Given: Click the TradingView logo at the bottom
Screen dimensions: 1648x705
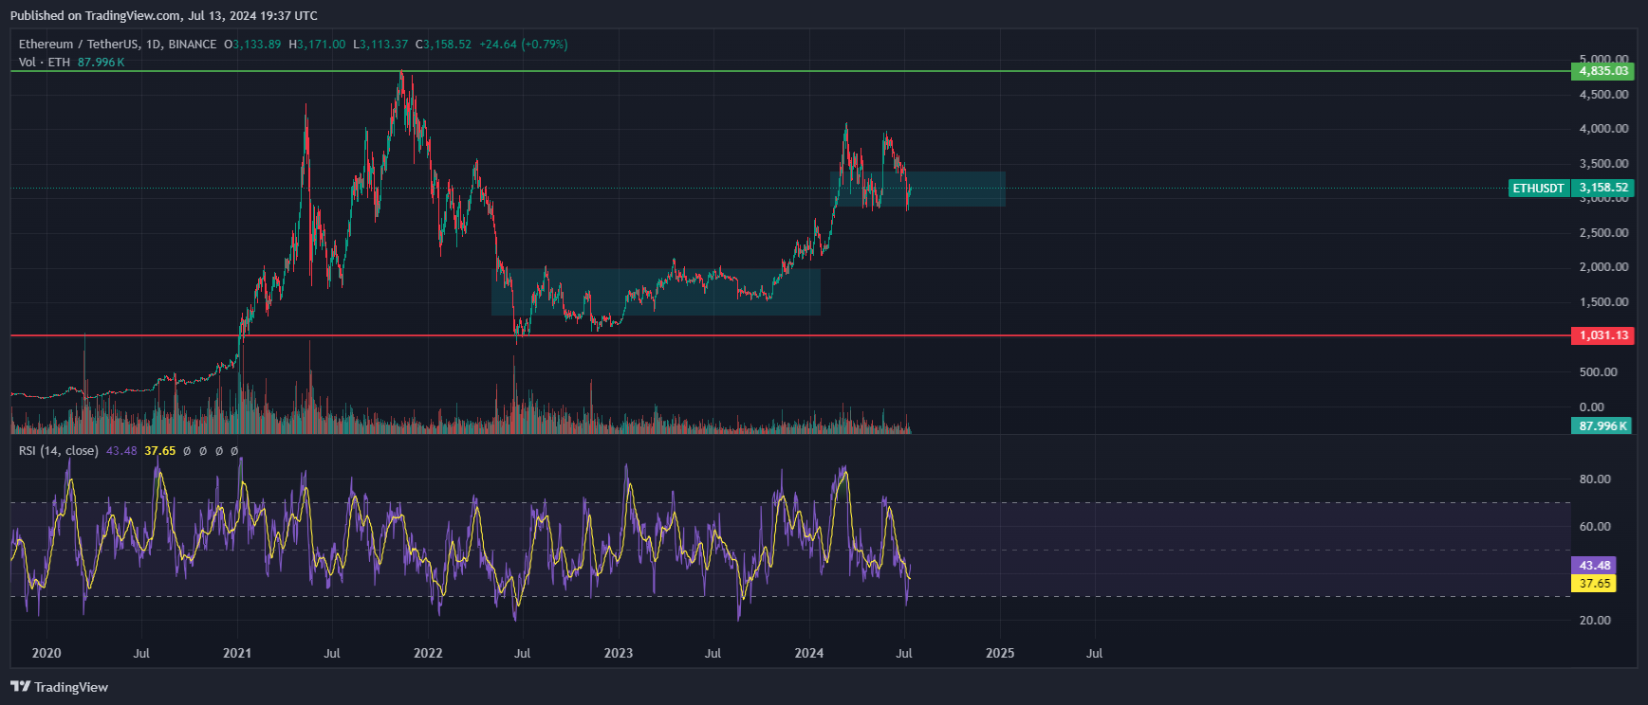Looking at the screenshot, I should (60, 687).
